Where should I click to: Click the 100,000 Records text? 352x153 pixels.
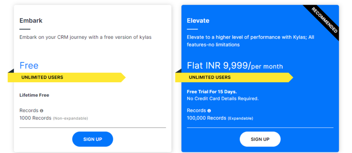pos(207,118)
